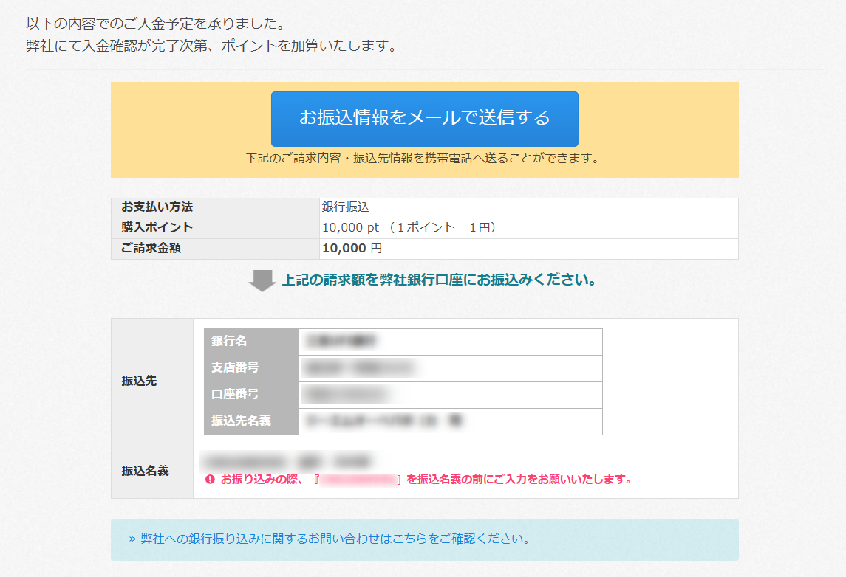Click the pink blurred code in the warning

pyautogui.click(x=358, y=480)
